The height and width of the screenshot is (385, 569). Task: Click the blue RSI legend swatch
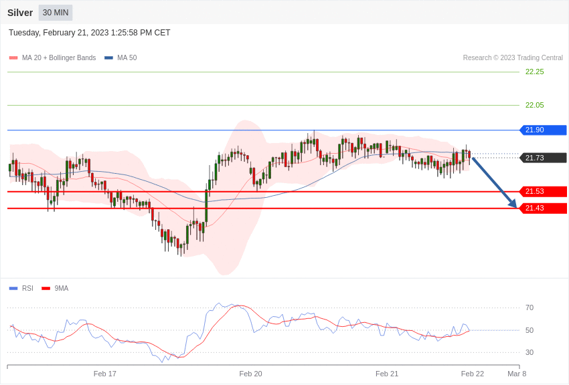coord(13,288)
